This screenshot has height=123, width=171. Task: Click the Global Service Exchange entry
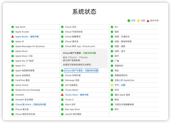coord(28,90)
